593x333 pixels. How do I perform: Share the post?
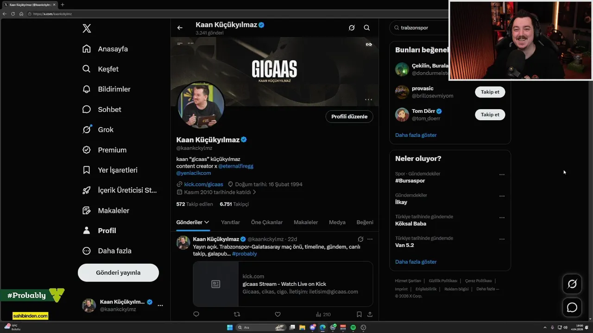[x=370, y=314]
